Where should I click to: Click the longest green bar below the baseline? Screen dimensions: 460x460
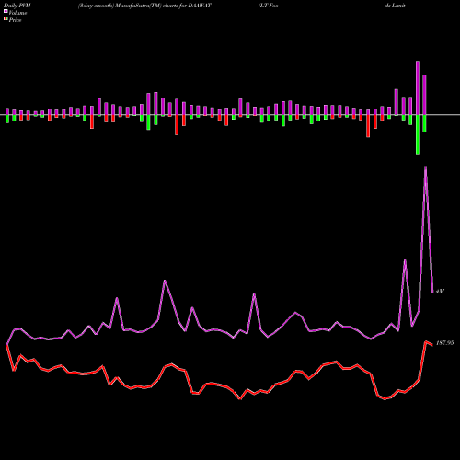point(418,134)
